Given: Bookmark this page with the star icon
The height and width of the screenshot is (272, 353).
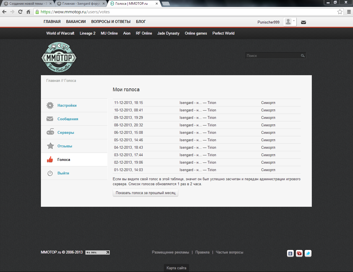Looking at the screenshot, I should tap(340, 12).
